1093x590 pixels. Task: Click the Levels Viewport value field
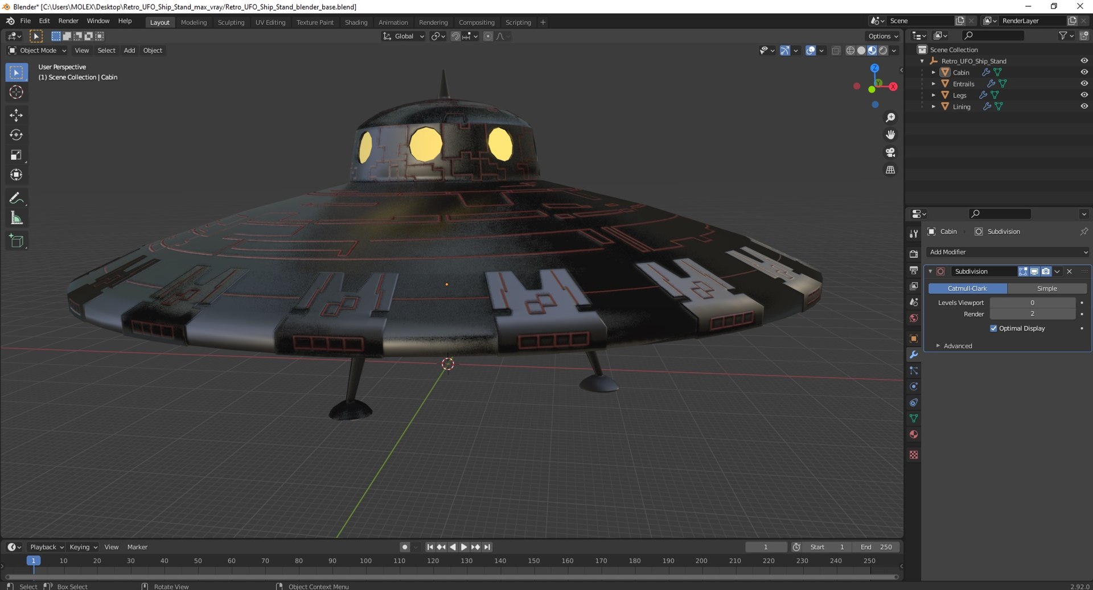tap(1032, 303)
